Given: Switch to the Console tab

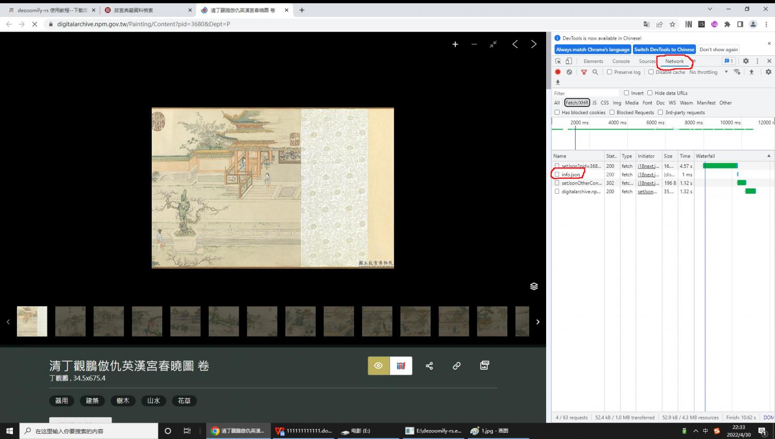Looking at the screenshot, I should click(x=621, y=61).
